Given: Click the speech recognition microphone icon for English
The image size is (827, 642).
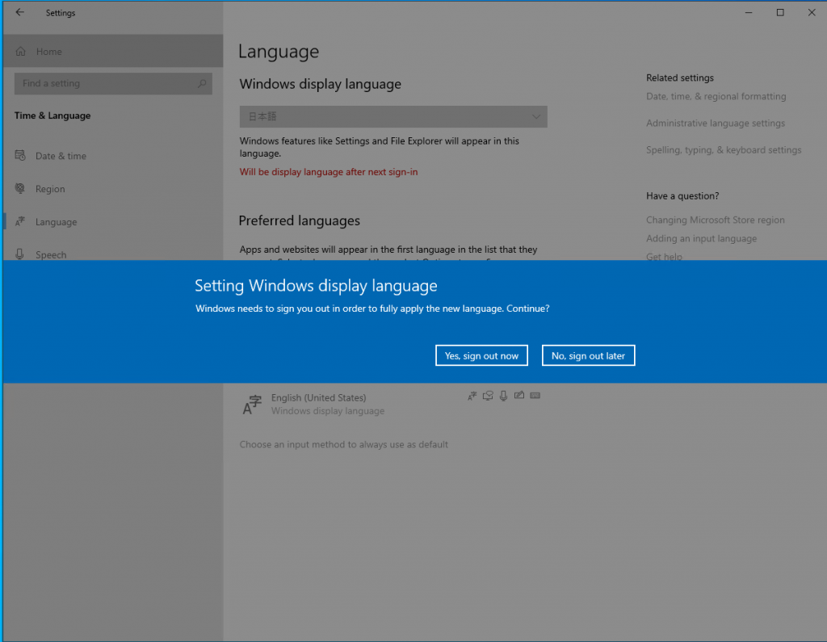Looking at the screenshot, I should (x=504, y=396).
